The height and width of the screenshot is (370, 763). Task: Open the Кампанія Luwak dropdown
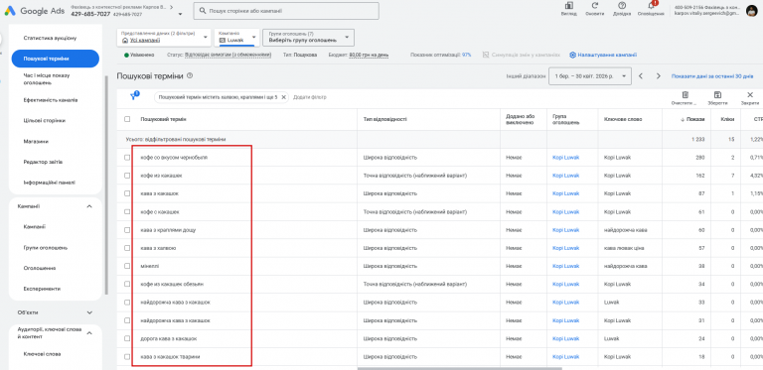coord(237,38)
